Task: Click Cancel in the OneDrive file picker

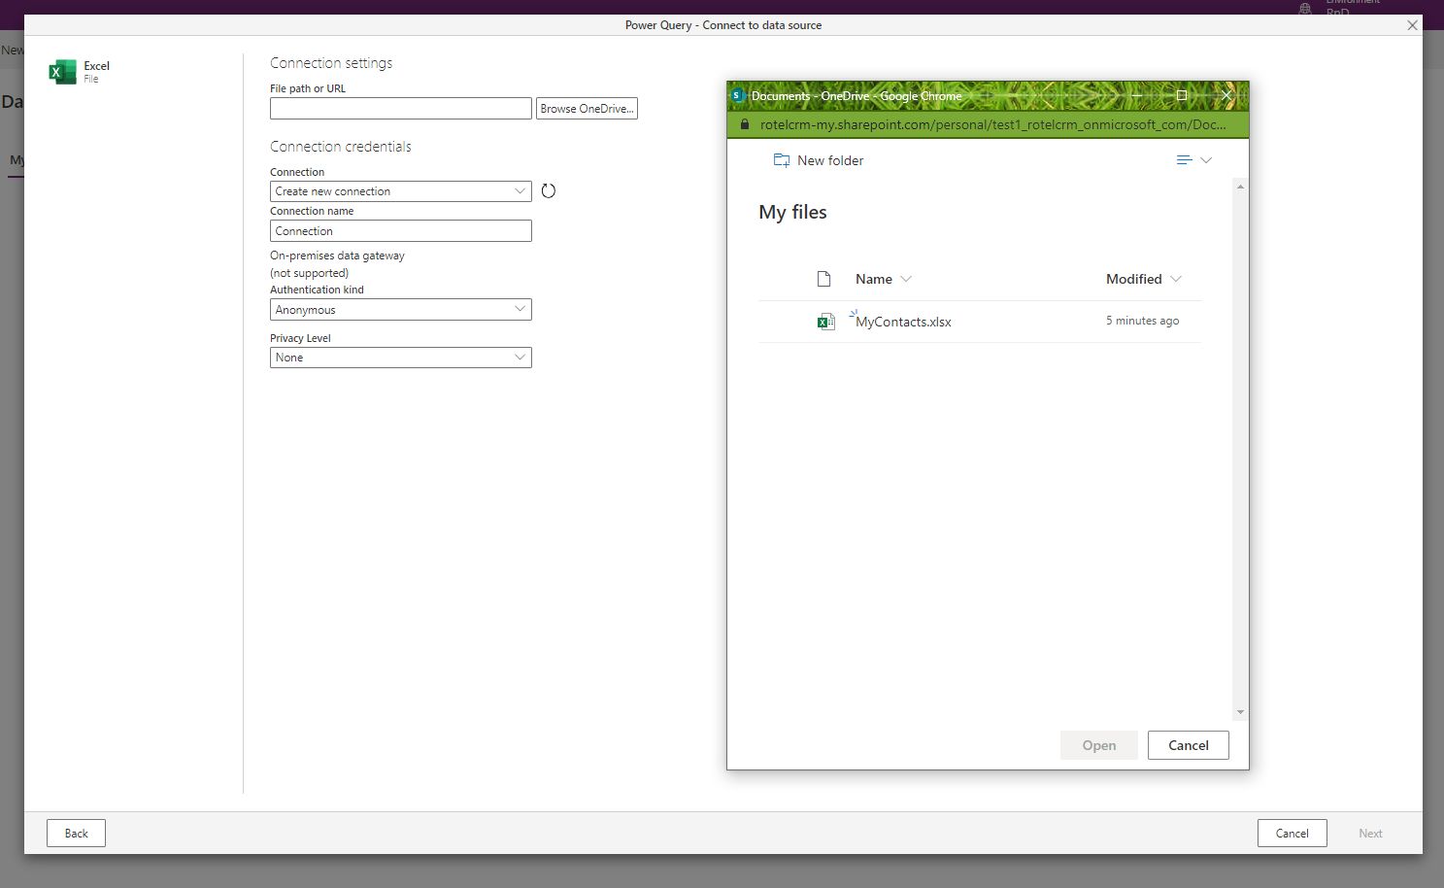Action: pos(1189,745)
